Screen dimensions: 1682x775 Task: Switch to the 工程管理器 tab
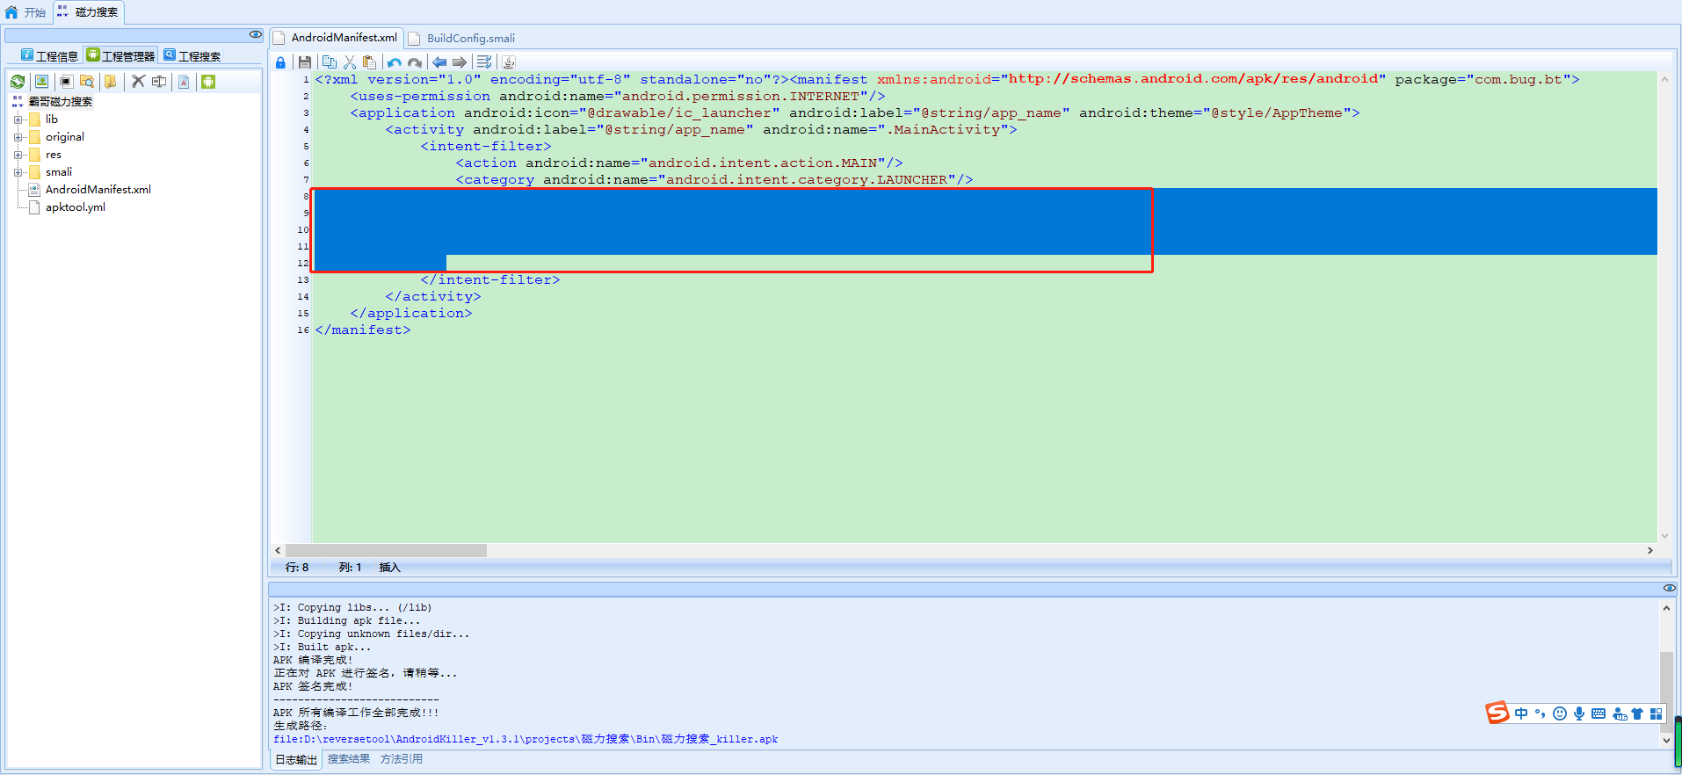click(x=120, y=56)
